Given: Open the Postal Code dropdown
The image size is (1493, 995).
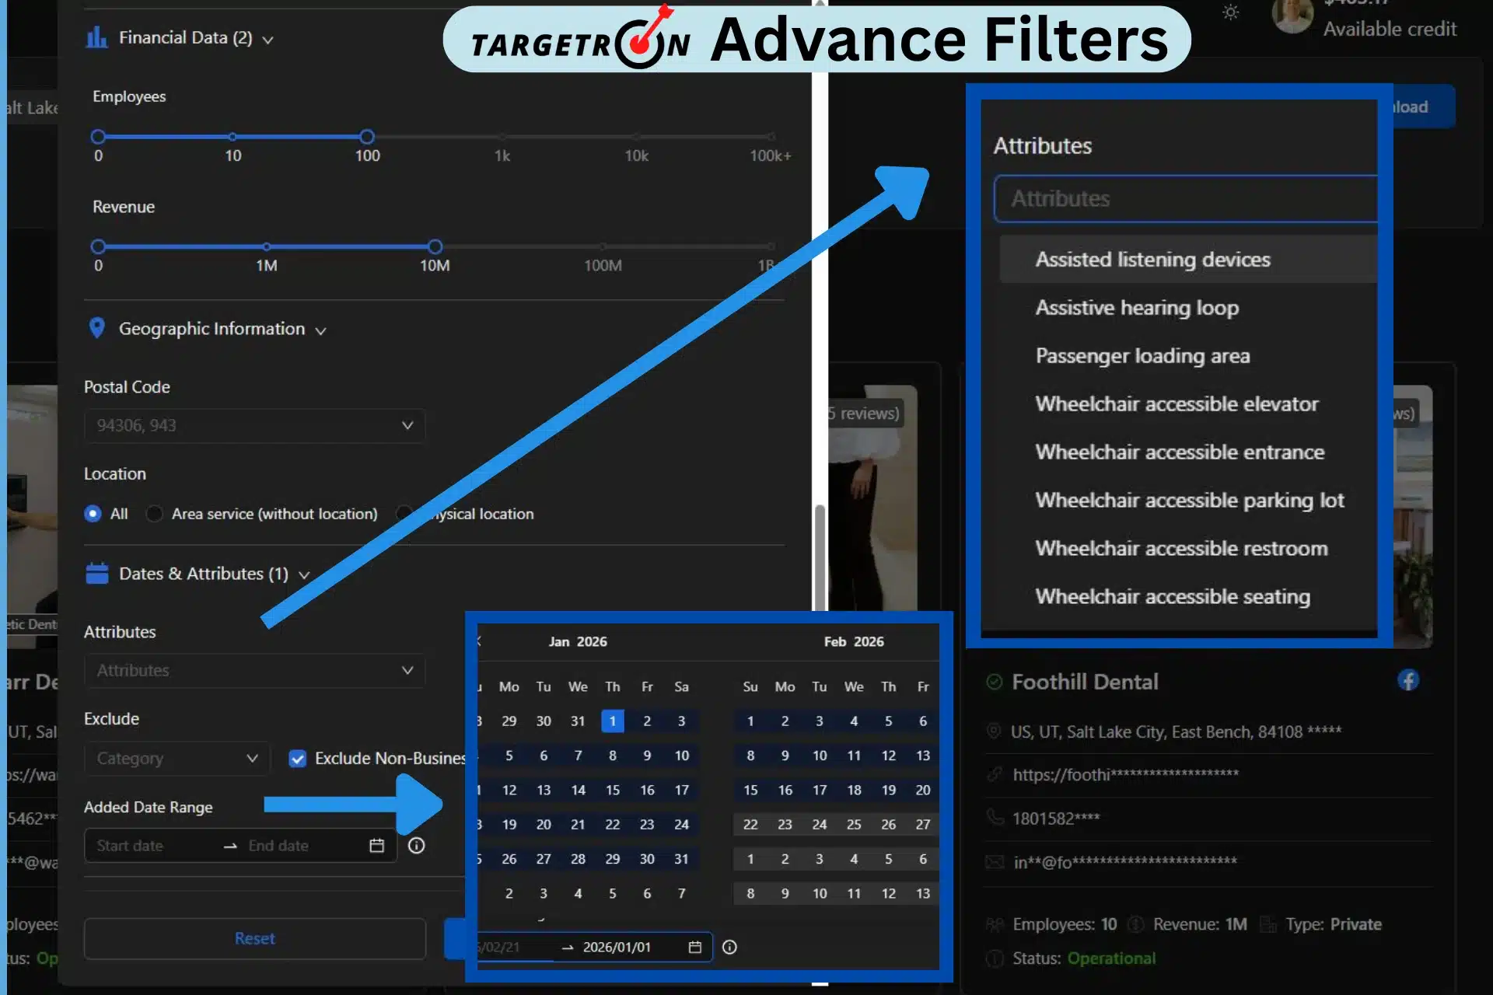Looking at the screenshot, I should (x=254, y=426).
